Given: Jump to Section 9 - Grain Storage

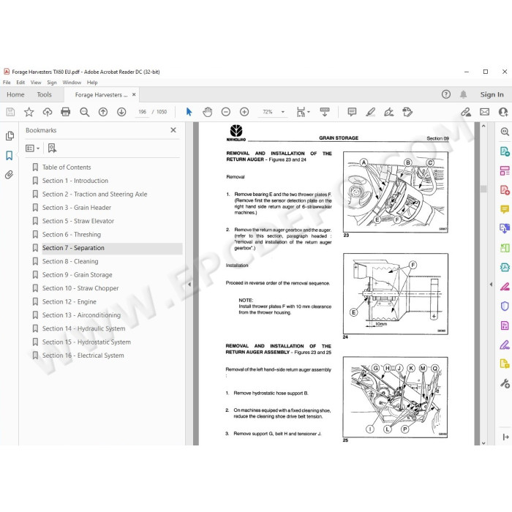Looking at the screenshot, I should click(x=77, y=274).
